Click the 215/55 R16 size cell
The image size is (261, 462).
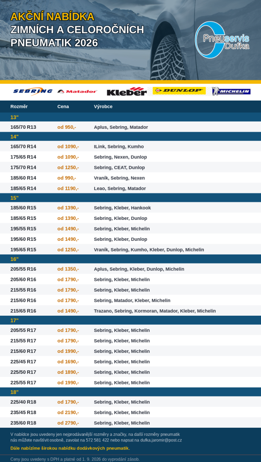23,290
